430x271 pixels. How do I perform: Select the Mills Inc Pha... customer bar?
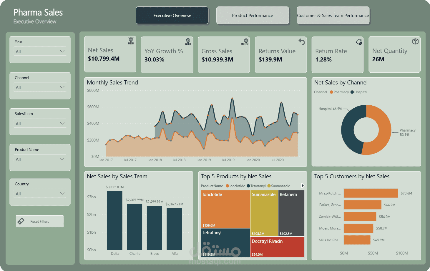pyautogui.click(x=357, y=240)
